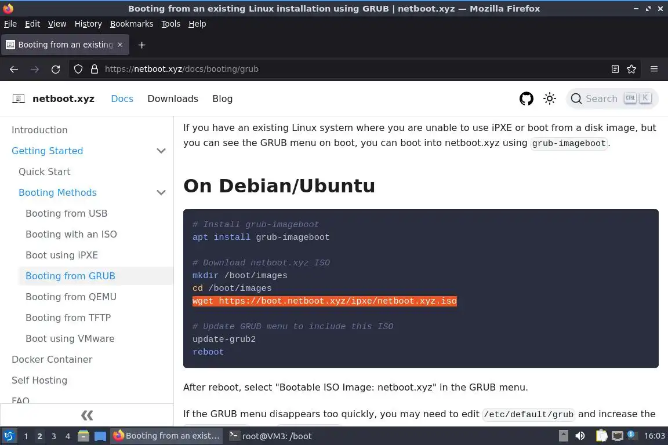Switch to root@VM3 terminal taskbar window
The image size is (668, 445).
coord(271,436)
